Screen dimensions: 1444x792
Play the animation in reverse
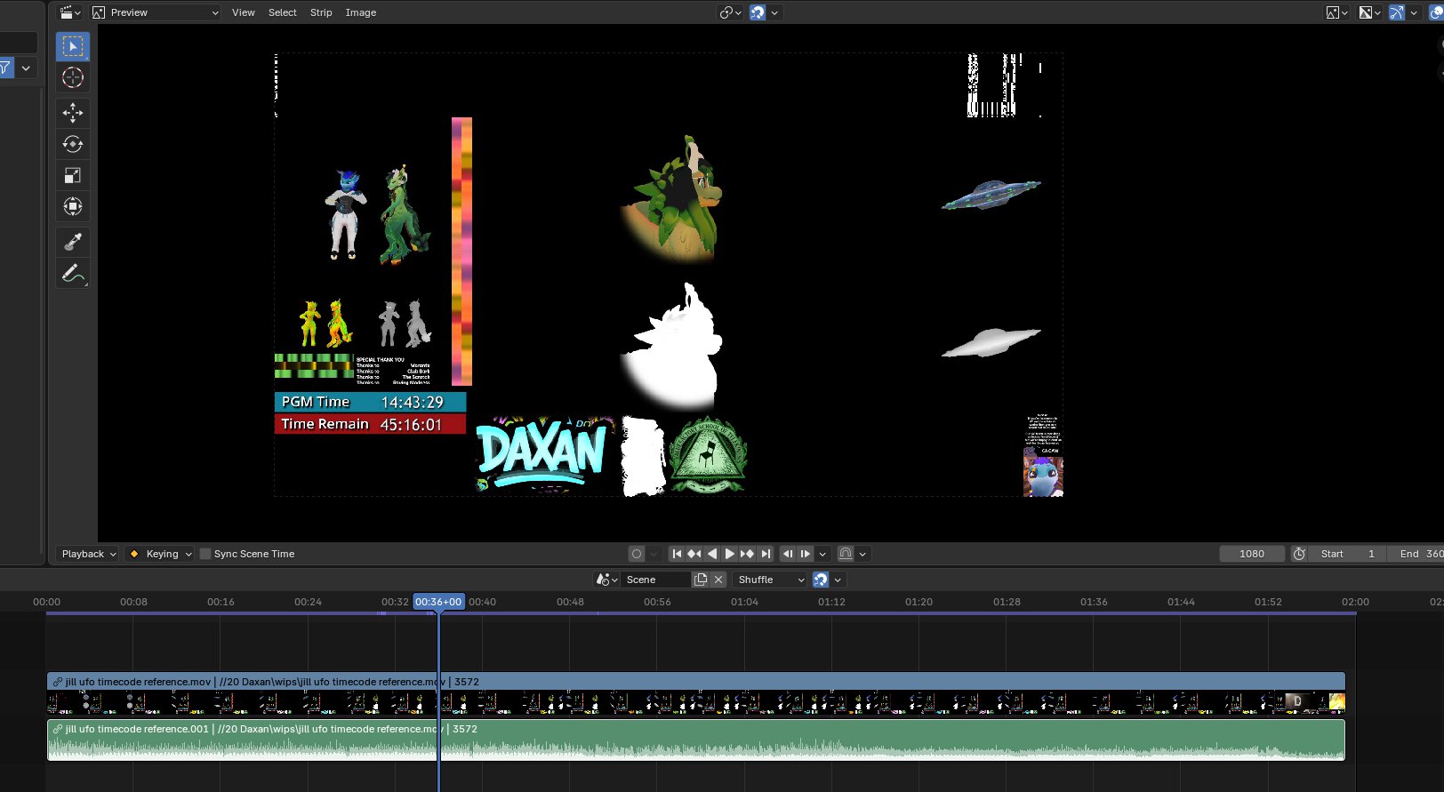click(x=712, y=554)
